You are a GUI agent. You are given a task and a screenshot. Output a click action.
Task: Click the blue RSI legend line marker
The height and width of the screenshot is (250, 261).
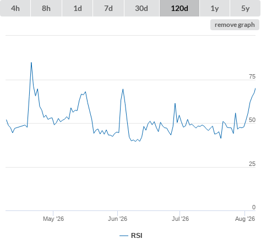124,236
